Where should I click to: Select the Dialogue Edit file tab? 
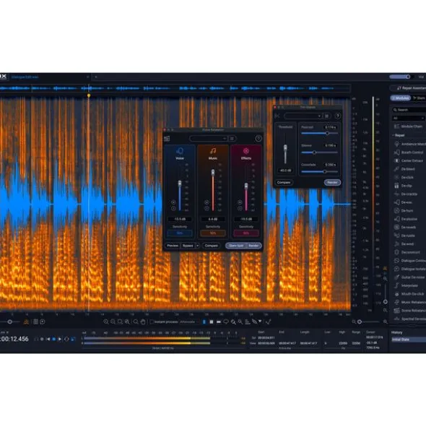point(25,77)
